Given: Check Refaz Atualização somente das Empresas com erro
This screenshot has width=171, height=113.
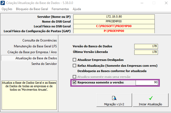Looking at the screenshot, I should pyautogui.click(x=74, y=66).
